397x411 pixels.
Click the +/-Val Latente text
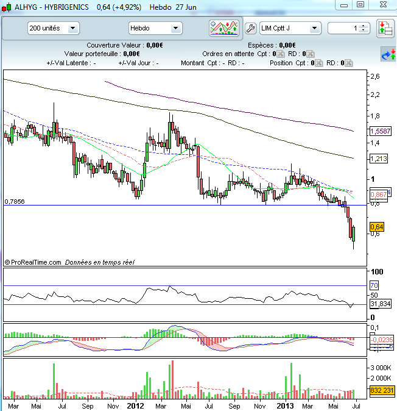click(x=71, y=63)
